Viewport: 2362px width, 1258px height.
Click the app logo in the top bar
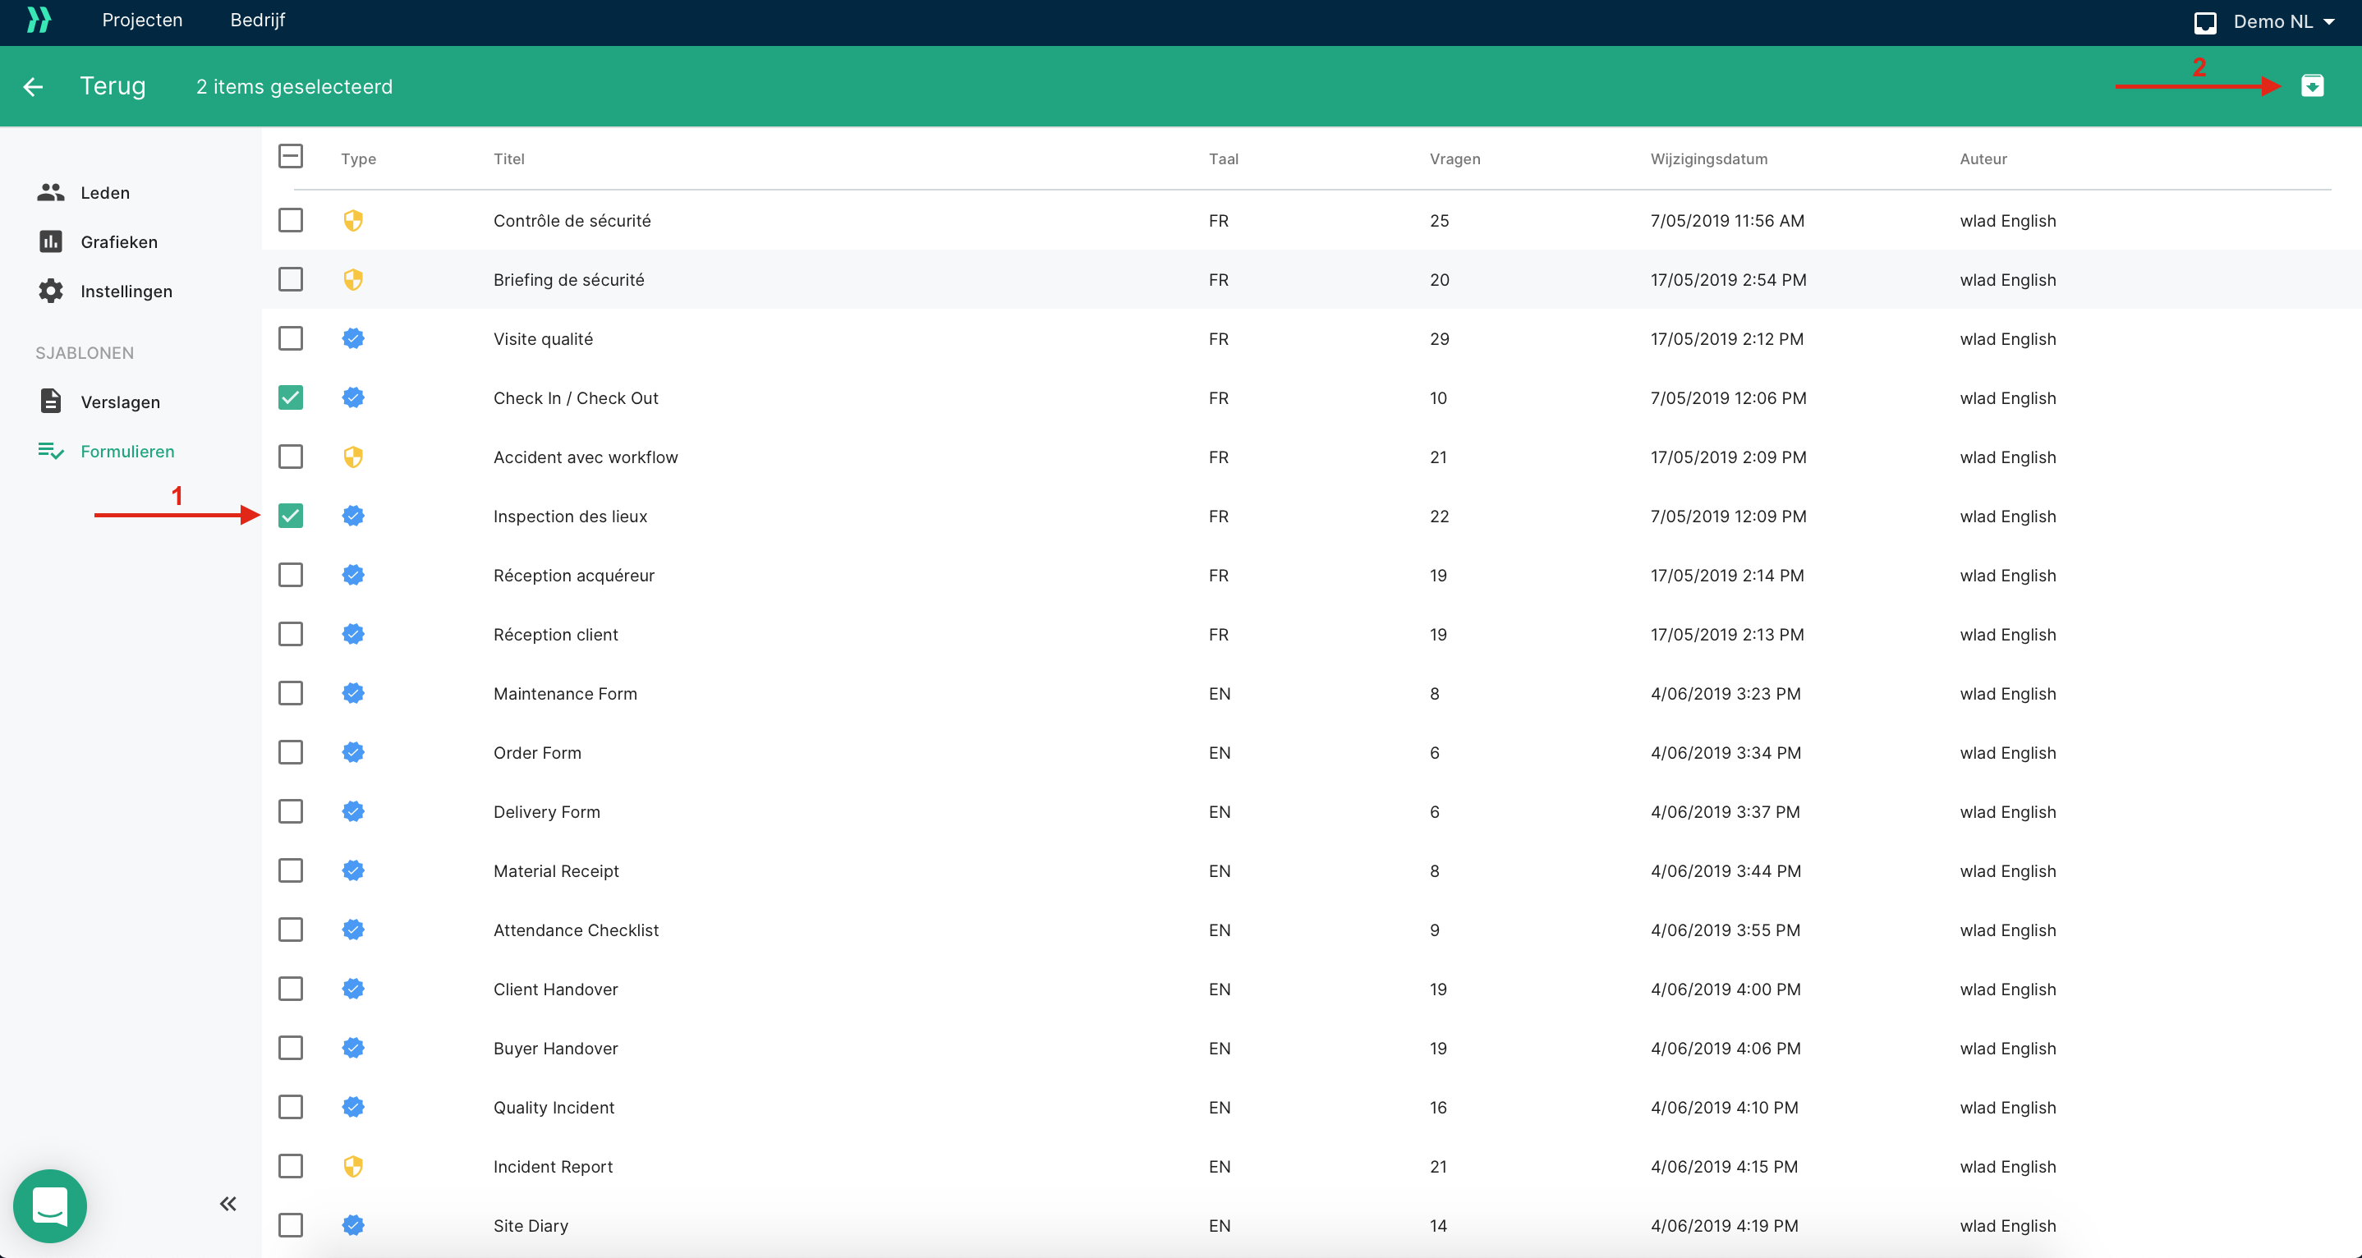tap(39, 21)
